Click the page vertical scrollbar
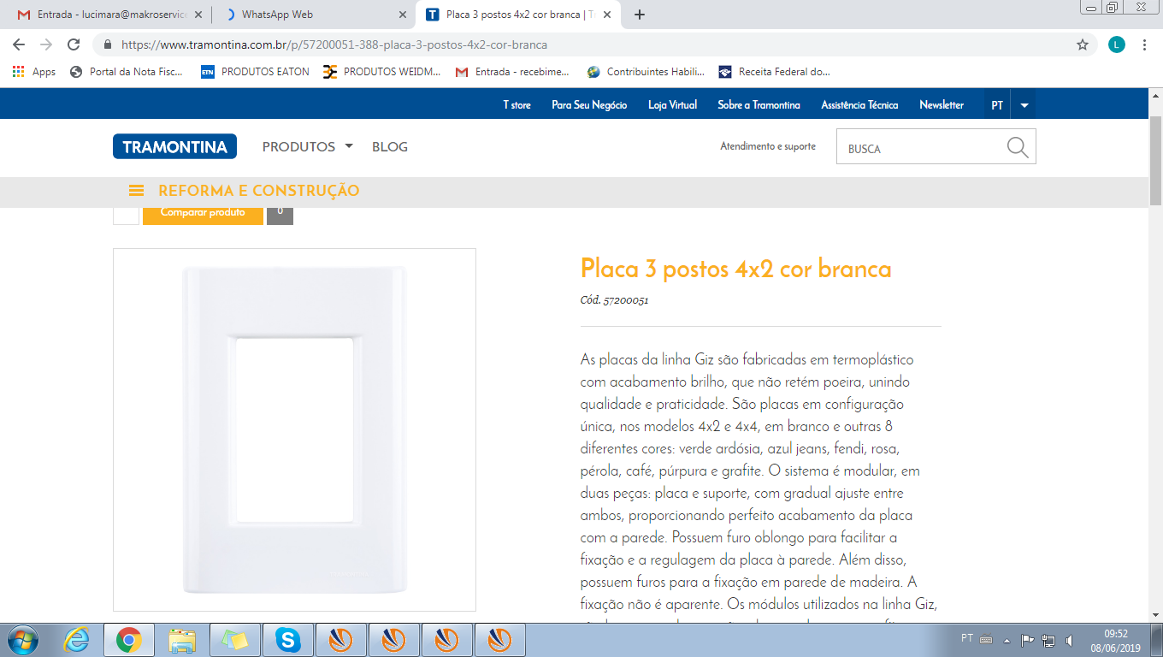Screen dimensions: 1163x657 (1155, 163)
